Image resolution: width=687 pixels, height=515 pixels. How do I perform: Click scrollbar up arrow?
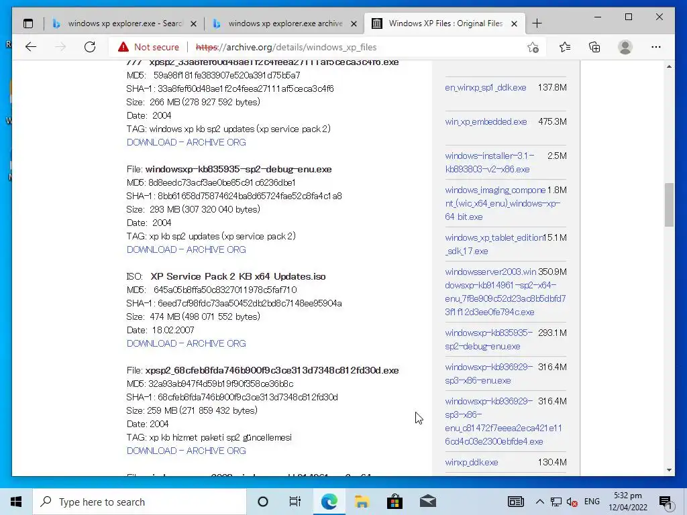pyautogui.click(x=669, y=66)
